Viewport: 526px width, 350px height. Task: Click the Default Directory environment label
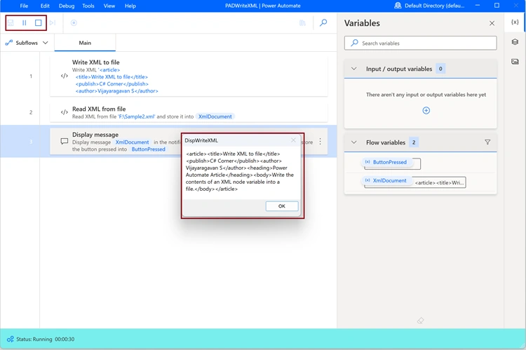pos(434,6)
